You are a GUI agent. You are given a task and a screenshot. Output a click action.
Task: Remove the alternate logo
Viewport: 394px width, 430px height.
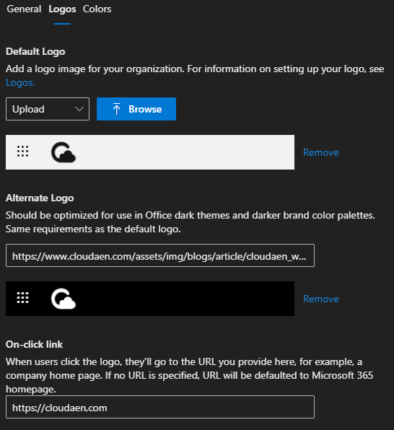click(x=320, y=299)
